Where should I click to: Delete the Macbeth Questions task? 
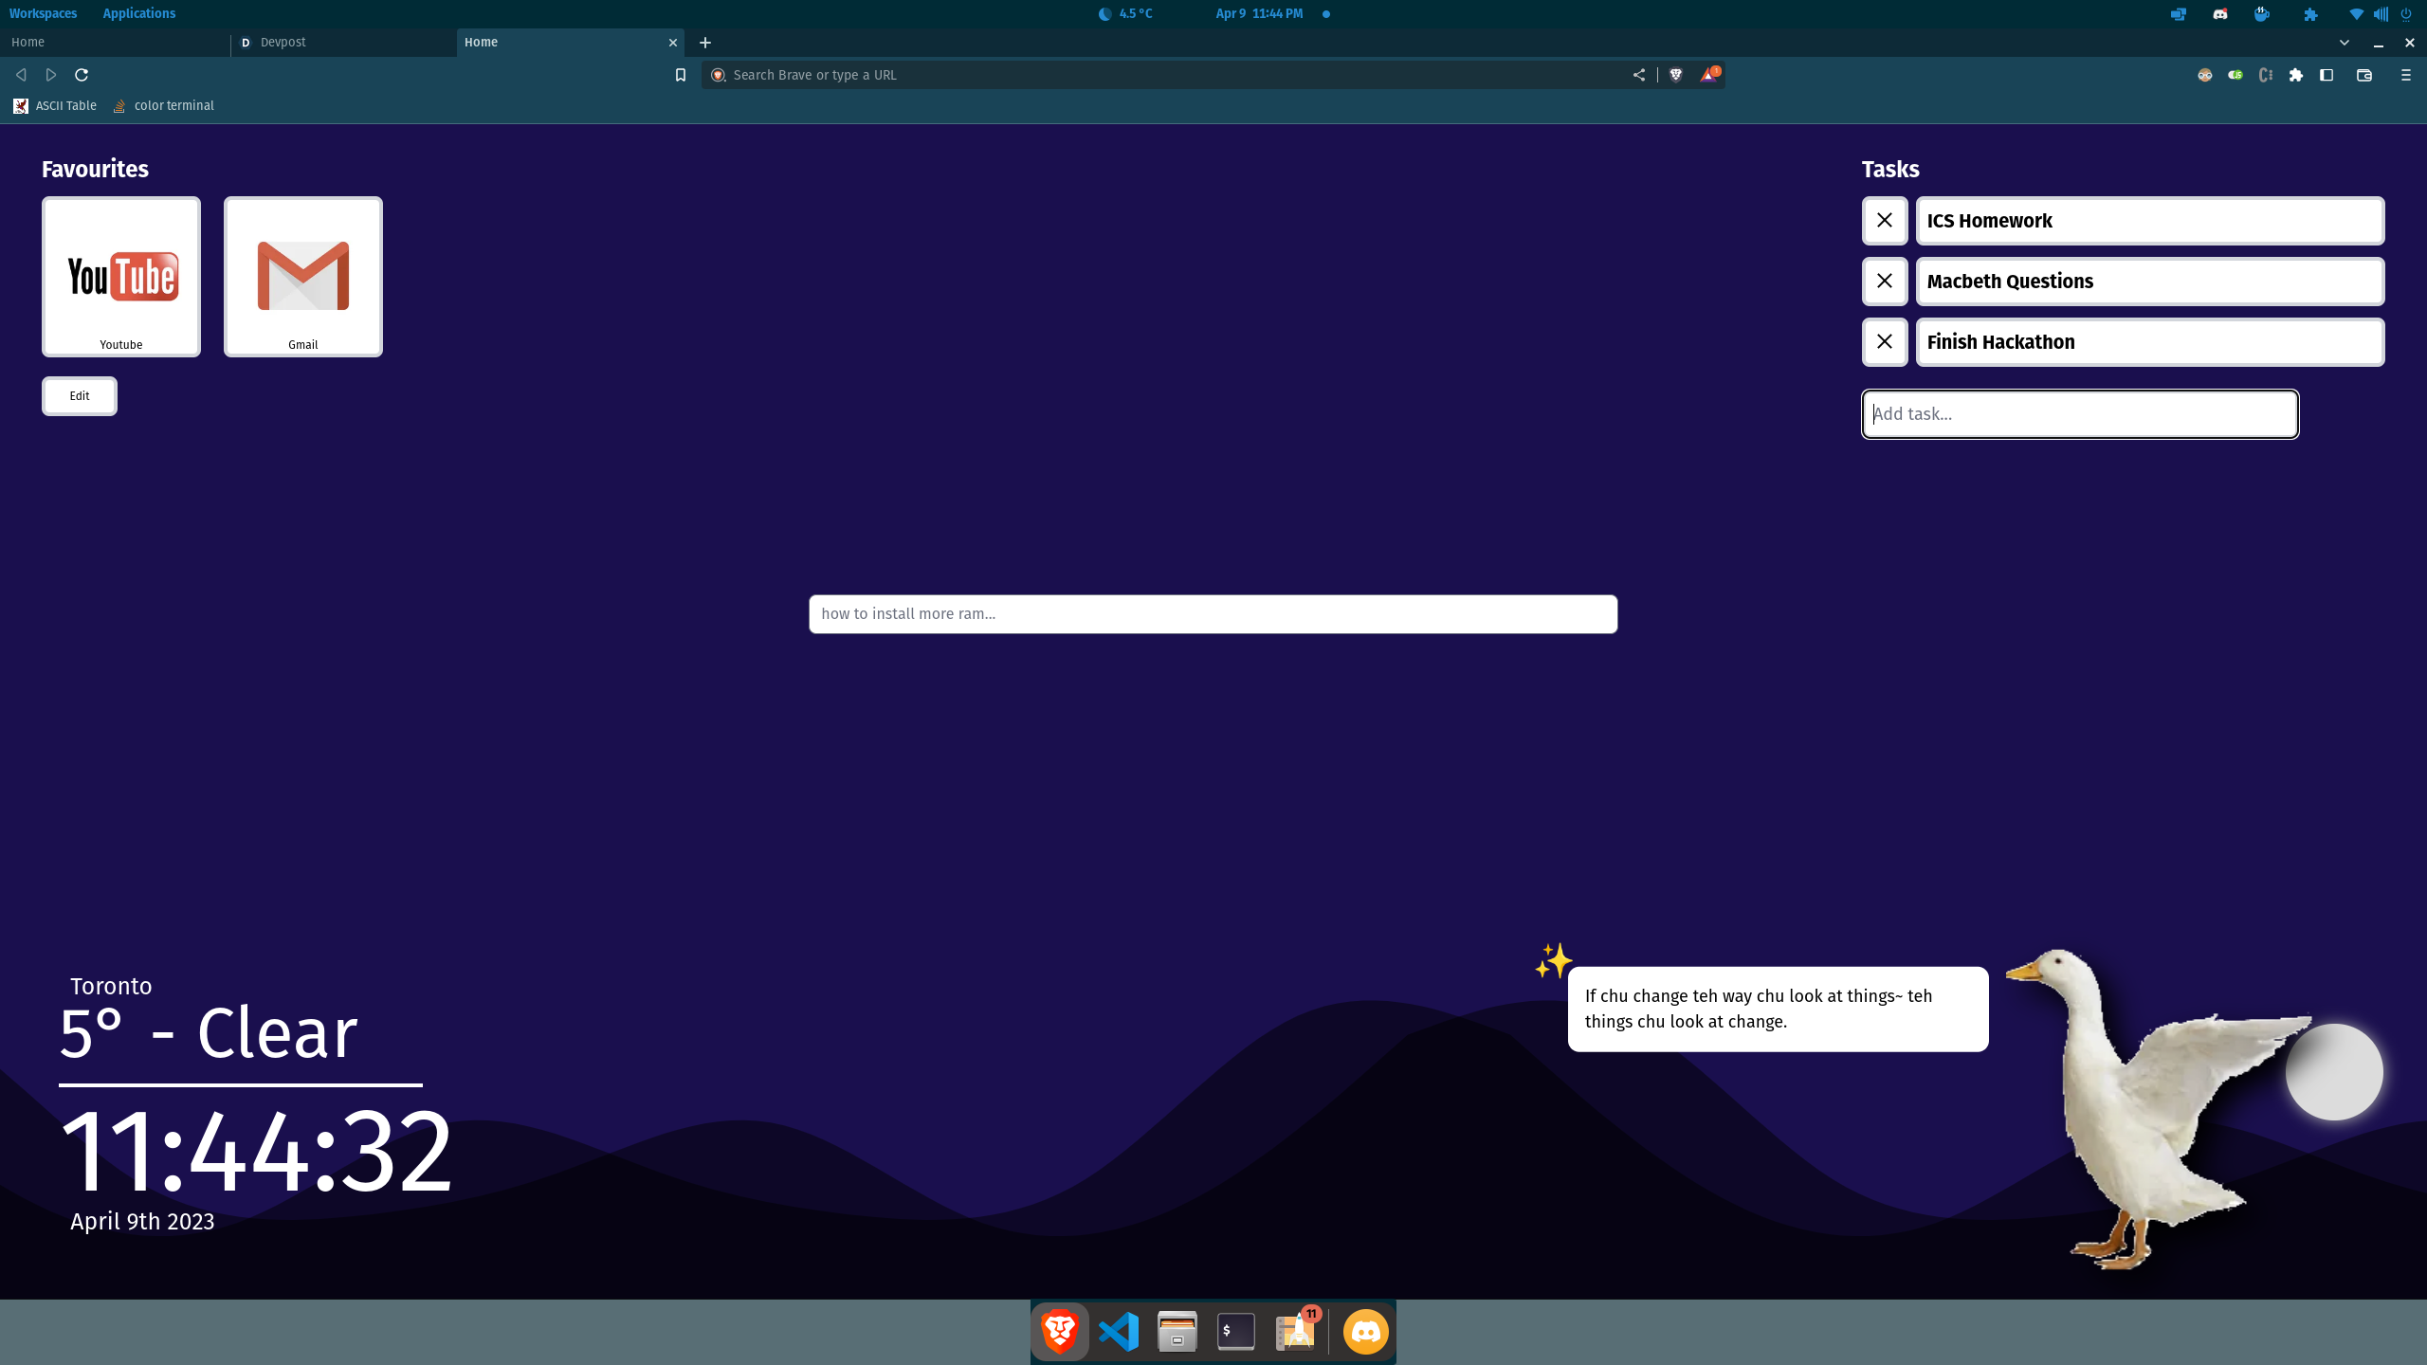pyautogui.click(x=1884, y=282)
